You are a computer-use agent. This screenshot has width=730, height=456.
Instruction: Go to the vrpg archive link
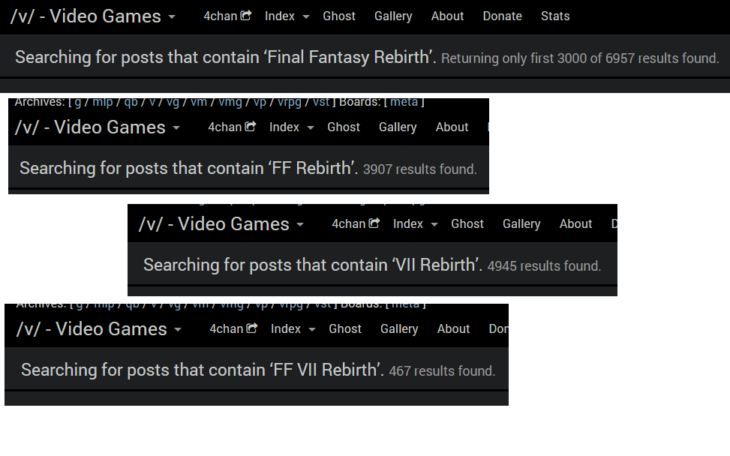[x=290, y=102]
